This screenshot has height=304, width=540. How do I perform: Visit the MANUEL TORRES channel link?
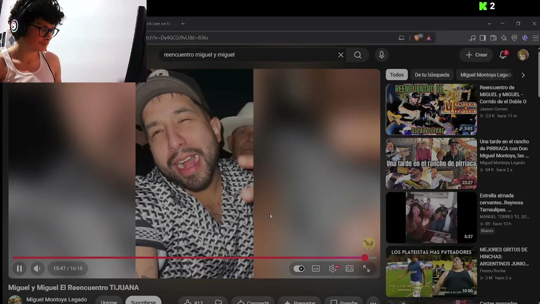click(x=505, y=217)
